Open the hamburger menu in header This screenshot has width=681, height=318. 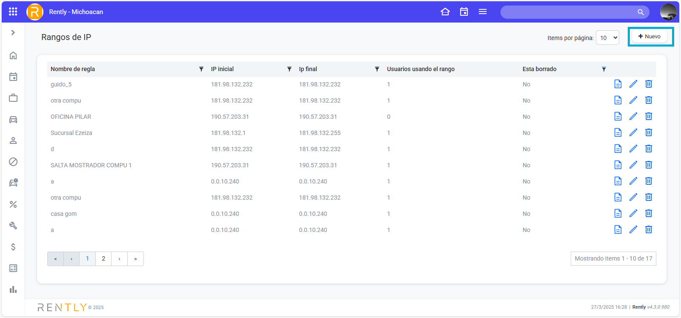coord(483,11)
